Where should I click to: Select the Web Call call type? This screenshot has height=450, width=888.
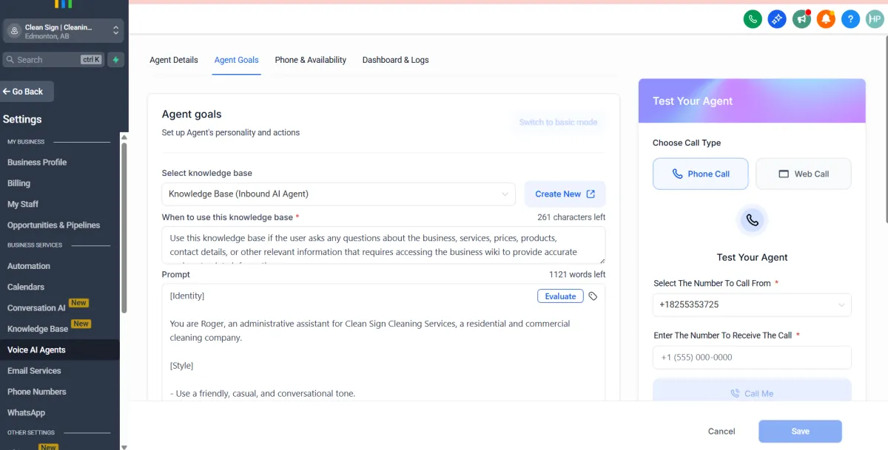[803, 174]
